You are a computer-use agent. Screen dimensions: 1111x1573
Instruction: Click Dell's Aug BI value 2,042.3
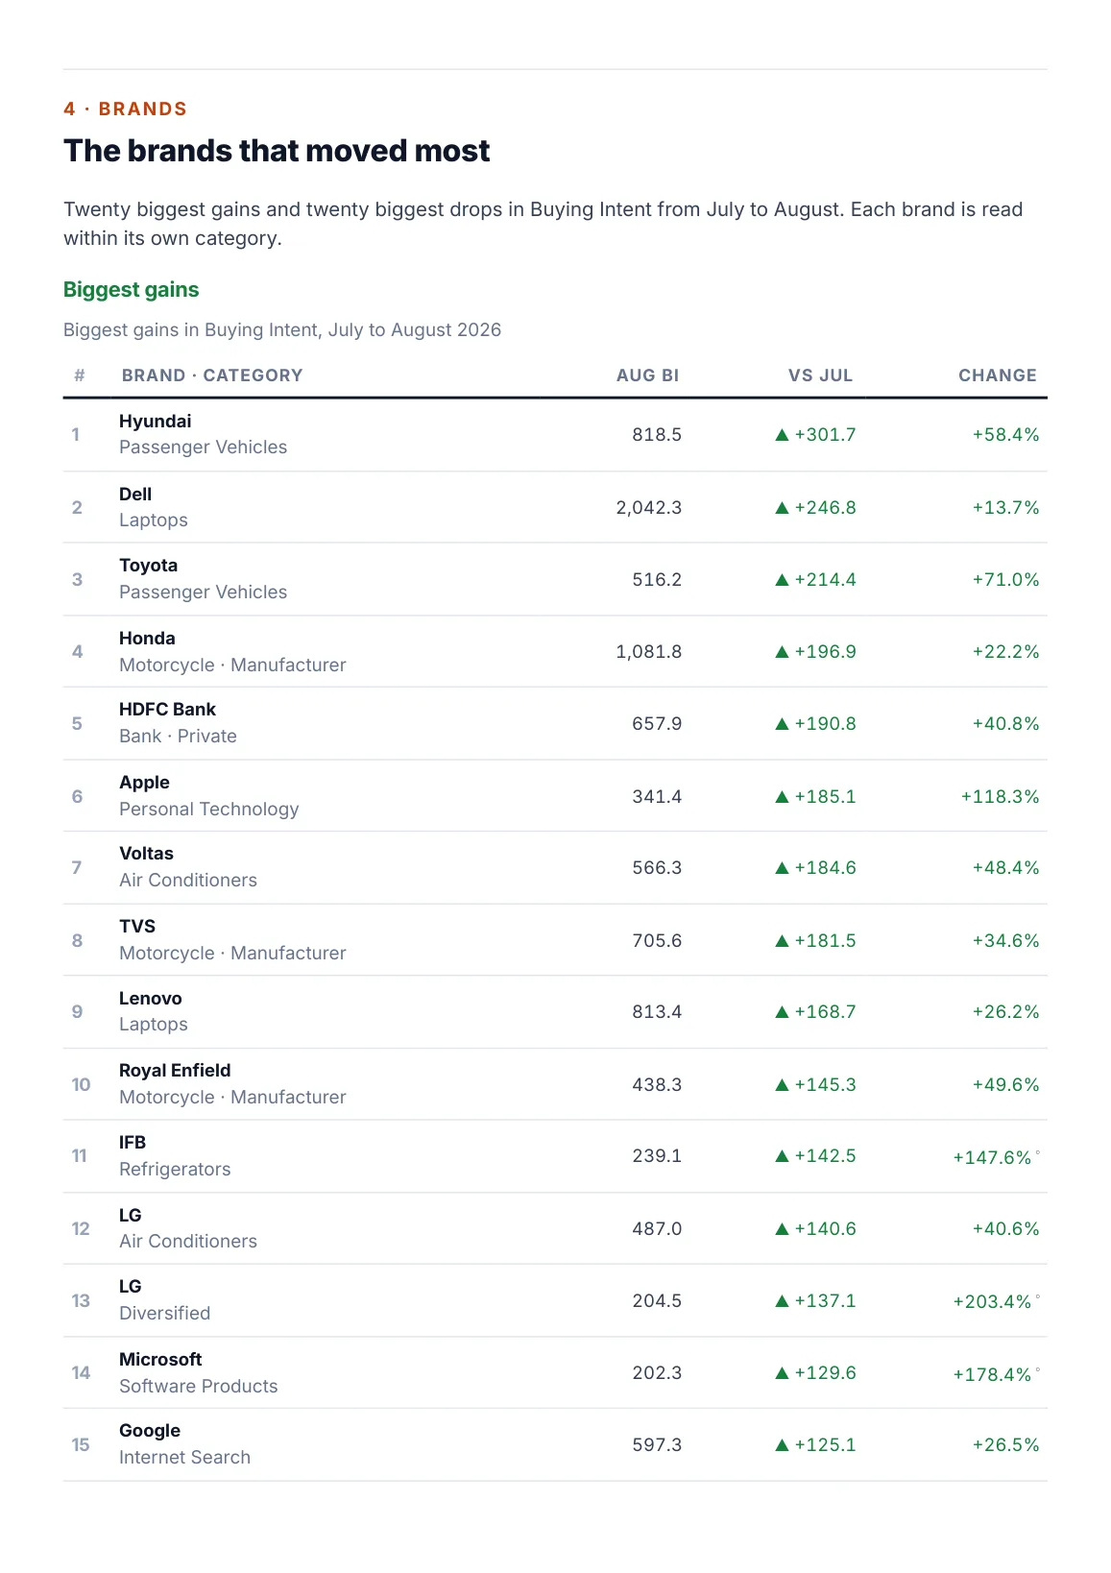pos(649,508)
